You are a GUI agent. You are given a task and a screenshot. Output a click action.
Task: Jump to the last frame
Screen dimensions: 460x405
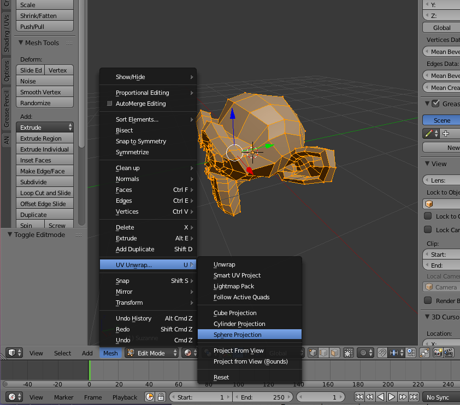pyautogui.click(x=414, y=397)
